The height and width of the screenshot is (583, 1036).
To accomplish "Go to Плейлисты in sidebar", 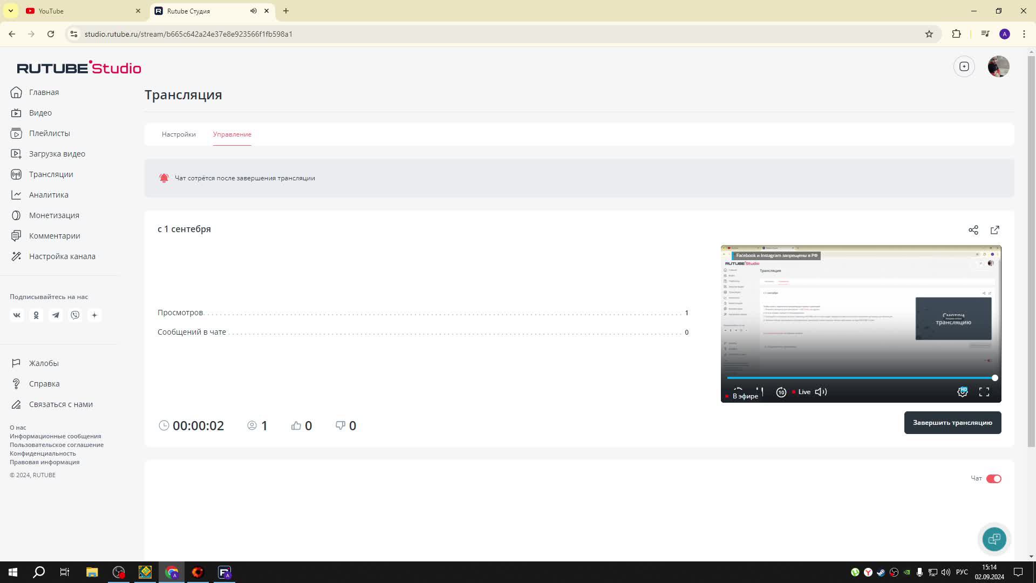I will [40, 133].
